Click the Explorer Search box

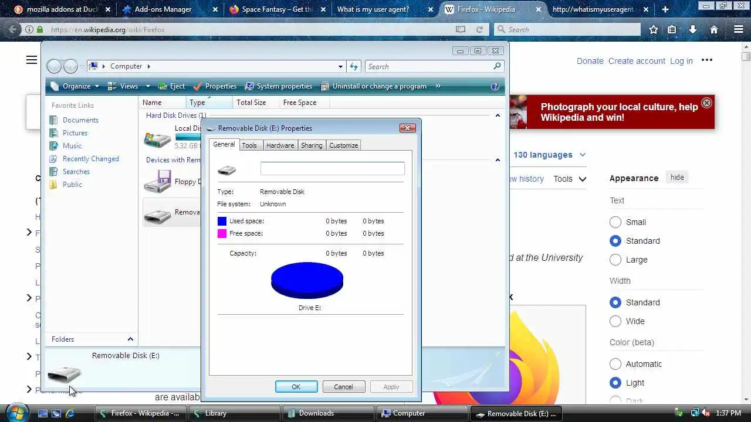(x=434, y=66)
